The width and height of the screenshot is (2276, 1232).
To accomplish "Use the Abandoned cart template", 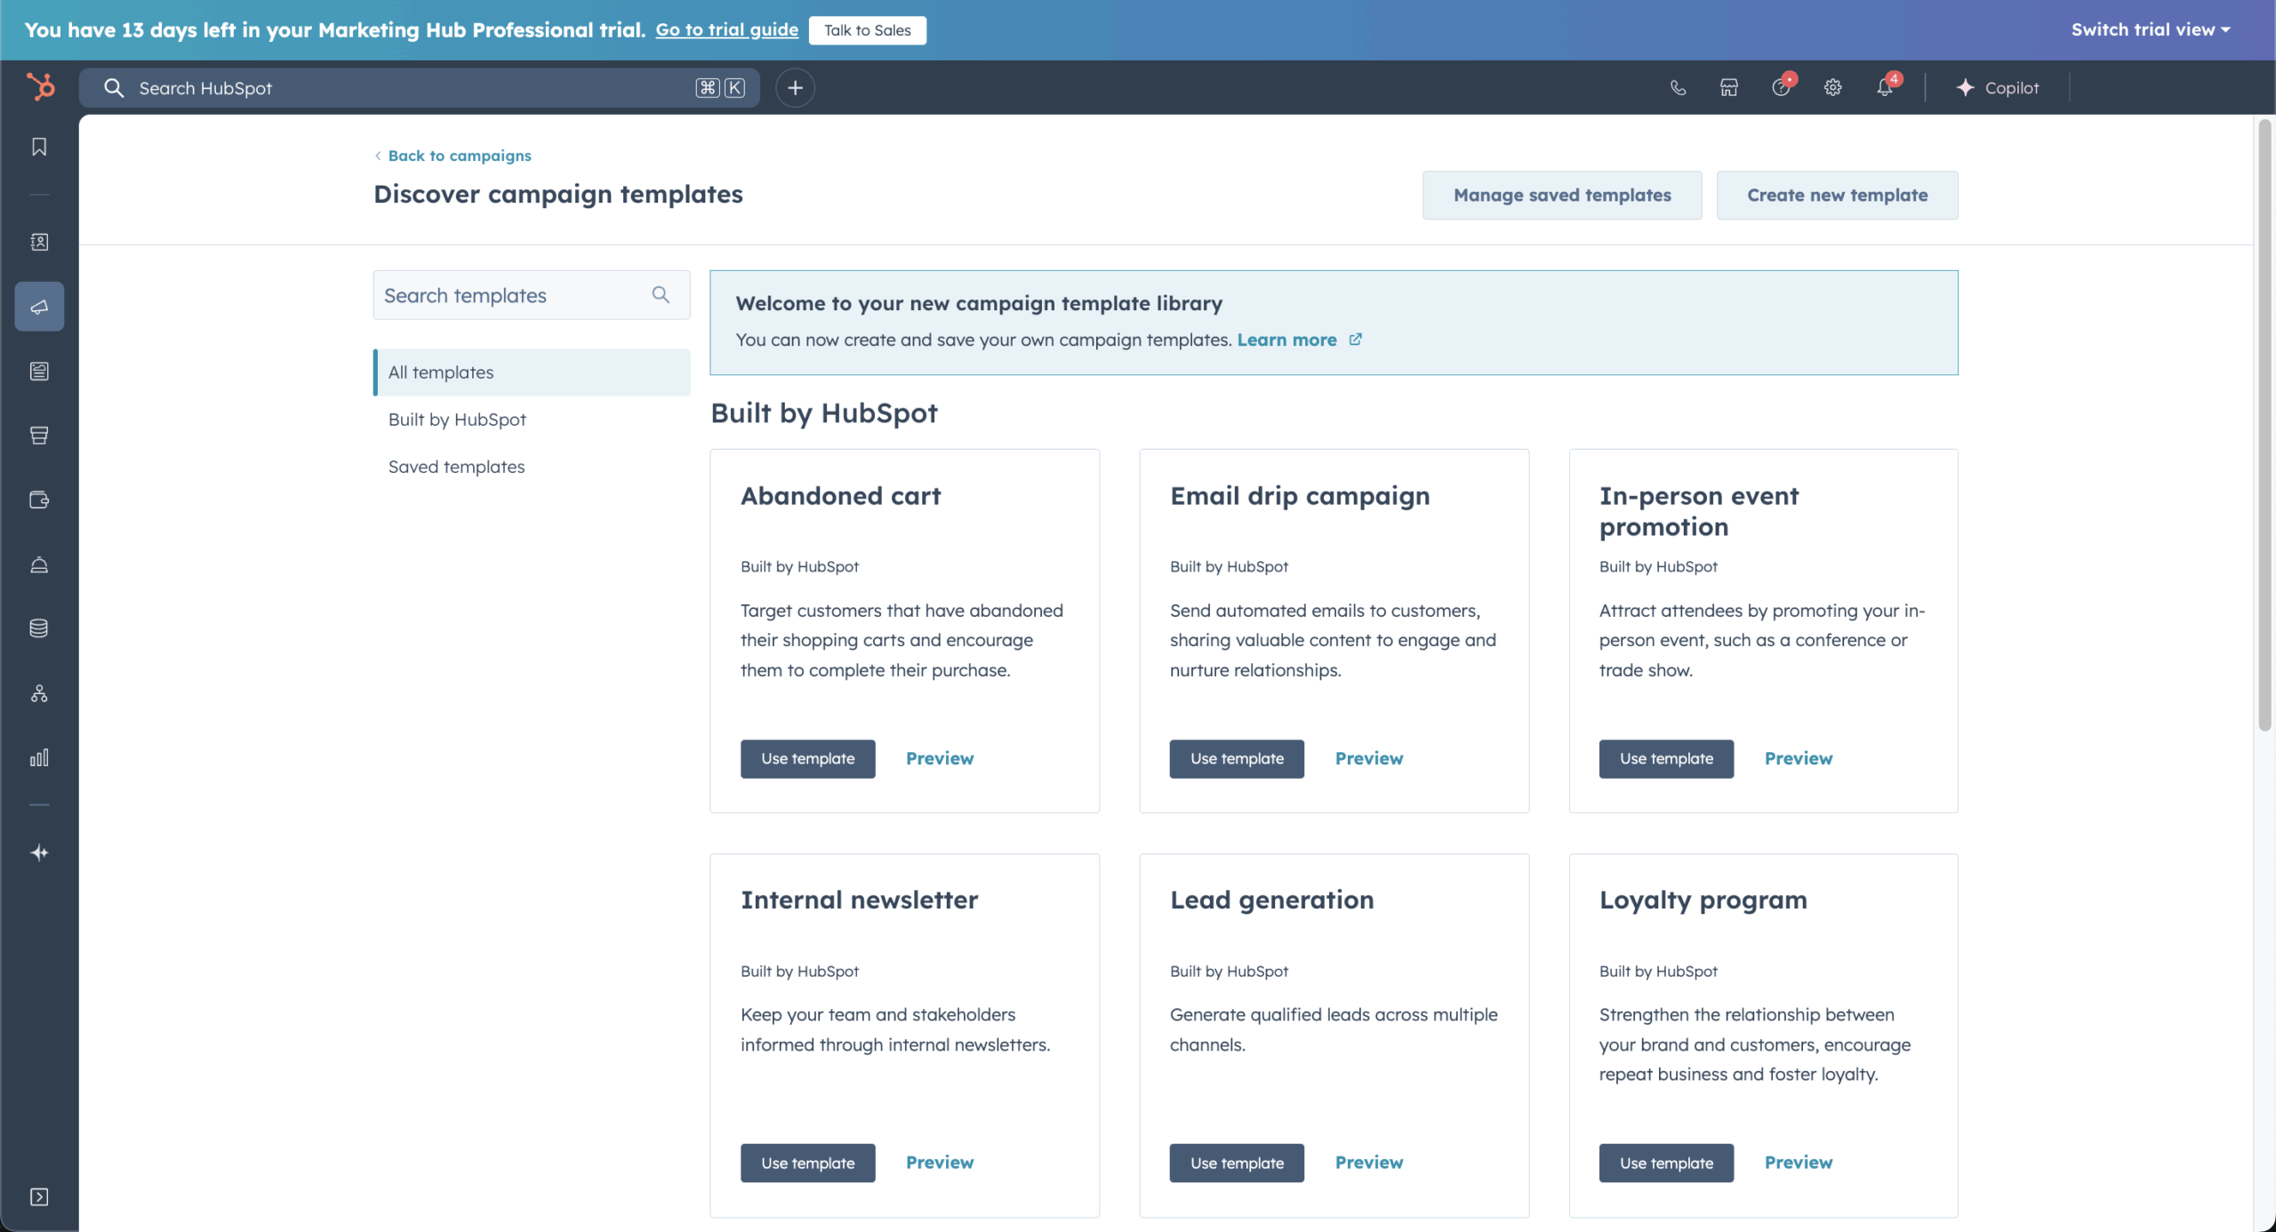I will [807, 758].
